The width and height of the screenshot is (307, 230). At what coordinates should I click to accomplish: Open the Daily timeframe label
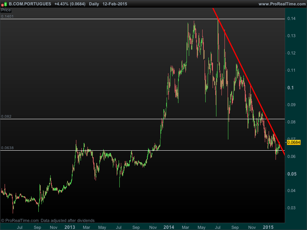(94, 4)
